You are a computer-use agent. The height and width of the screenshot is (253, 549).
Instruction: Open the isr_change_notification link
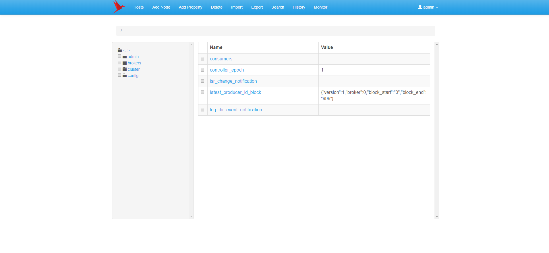(233, 81)
